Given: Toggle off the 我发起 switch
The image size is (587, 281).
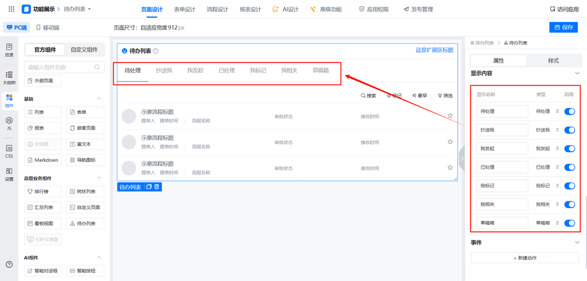Looking at the screenshot, I should (569, 149).
